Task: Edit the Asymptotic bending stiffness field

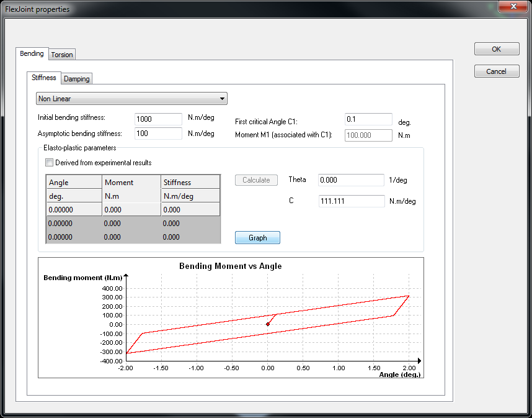Action: (x=159, y=134)
